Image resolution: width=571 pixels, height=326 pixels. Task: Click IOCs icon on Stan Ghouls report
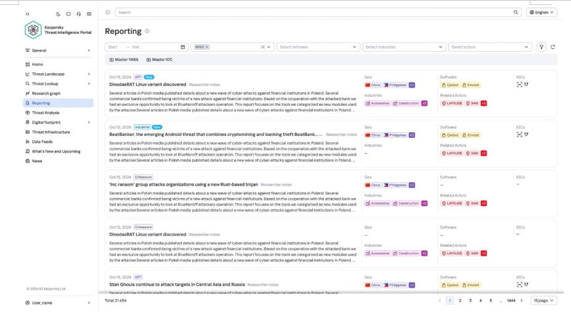tap(519, 285)
